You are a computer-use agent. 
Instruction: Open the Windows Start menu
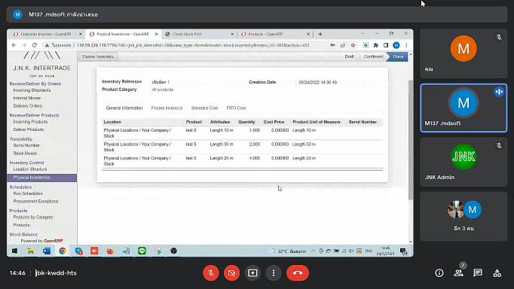tap(15, 251)
